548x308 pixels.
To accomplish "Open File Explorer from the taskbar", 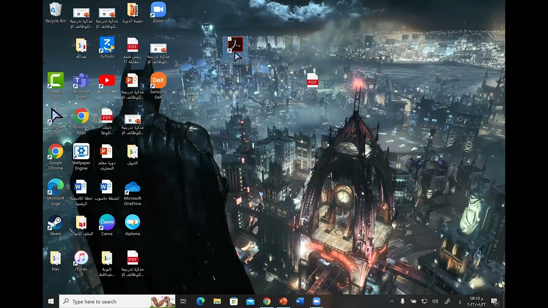I will click(217, 302).
